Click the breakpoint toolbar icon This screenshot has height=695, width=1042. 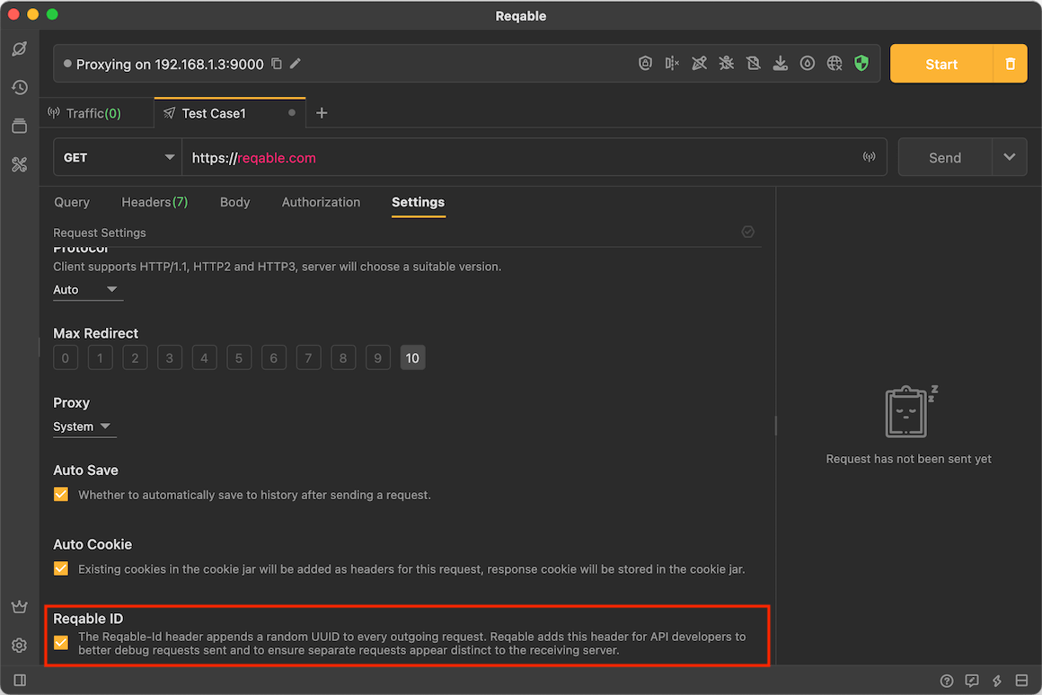click(x=672, y=63)
